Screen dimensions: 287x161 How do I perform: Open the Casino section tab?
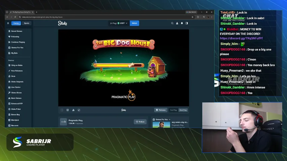point(16,23)
